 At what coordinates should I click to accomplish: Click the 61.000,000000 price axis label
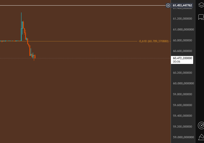pyautogui.click(x=183, y=29)
